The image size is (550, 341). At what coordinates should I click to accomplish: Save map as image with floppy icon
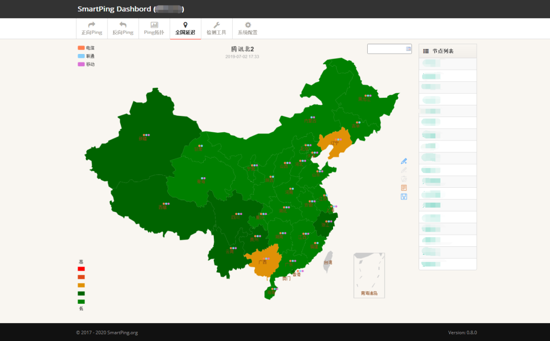click(404, 196)
